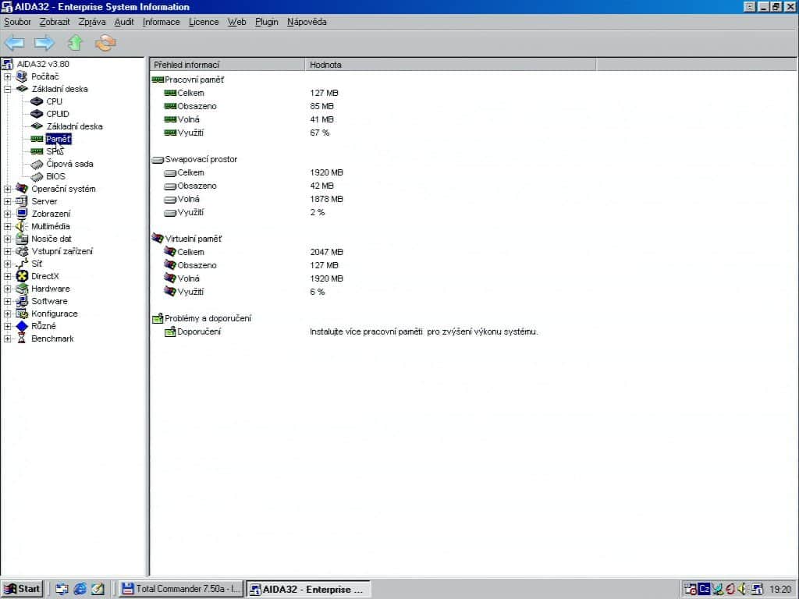
Task: Collapse the Základní deska tree node
Action: (x=8, y=89)
